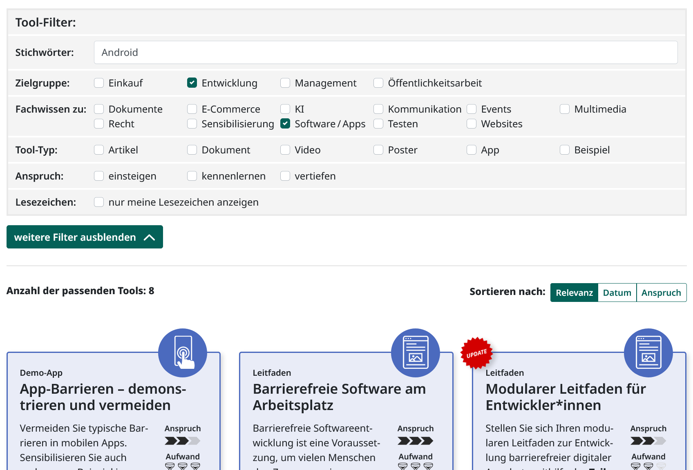Check the E-Commerce checkbox
This screenshot has height=470, width=693.
(x=192, y=109)
